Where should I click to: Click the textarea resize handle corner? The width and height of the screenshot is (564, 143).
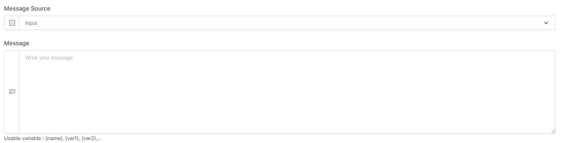pos(553,131)
